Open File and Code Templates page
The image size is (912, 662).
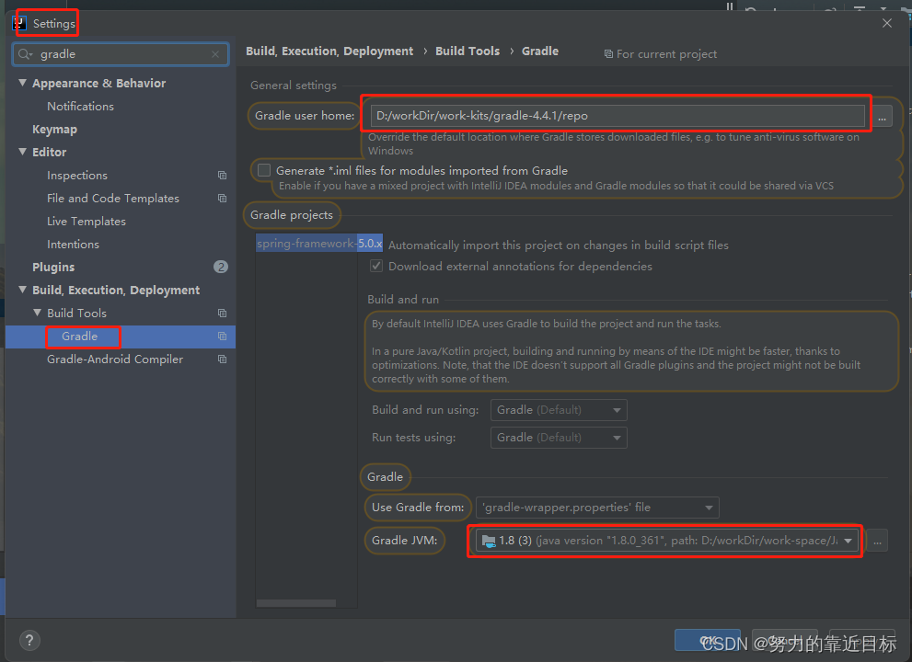[113, 199]
